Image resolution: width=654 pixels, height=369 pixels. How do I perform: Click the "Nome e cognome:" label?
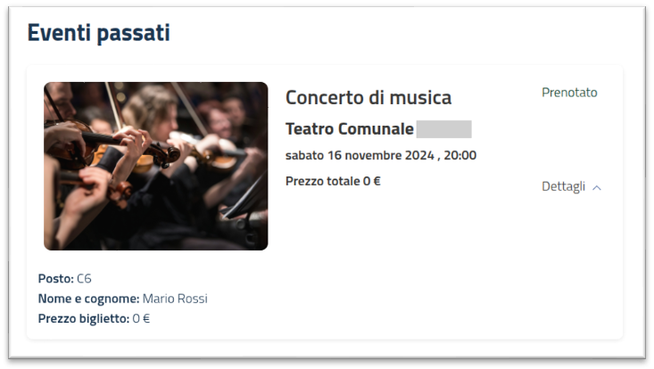click(x=88, y=299)
